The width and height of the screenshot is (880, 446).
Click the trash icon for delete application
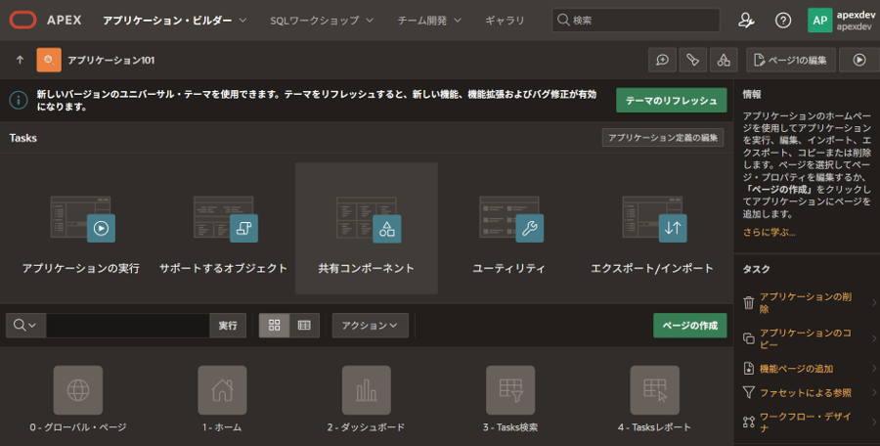tap(749, 303)
